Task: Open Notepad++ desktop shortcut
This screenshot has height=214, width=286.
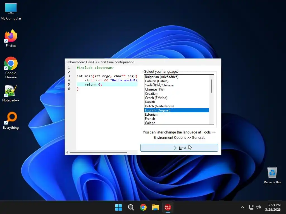Action: (11, 93)
